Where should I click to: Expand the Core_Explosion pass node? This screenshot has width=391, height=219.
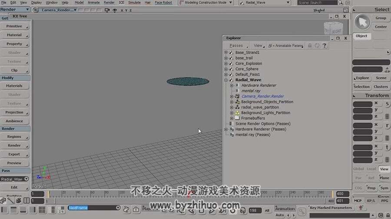click(x=226, y=63)
